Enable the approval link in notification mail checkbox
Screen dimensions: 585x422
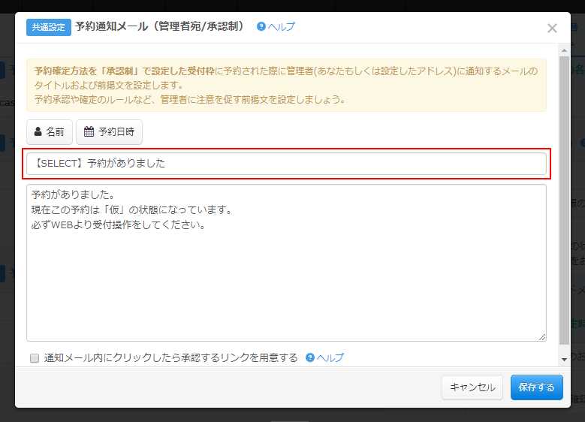[34, 358]
